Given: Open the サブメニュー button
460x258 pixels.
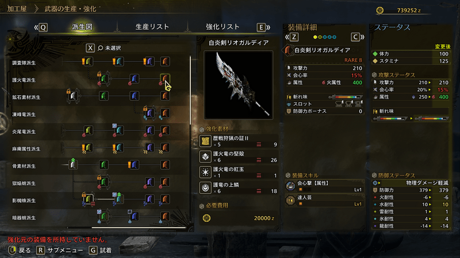Looking at the screenshot, I should (x=60, y=251).
